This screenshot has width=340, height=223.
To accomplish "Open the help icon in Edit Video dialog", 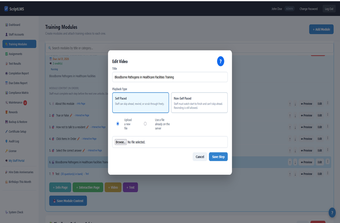I will 221,61.
